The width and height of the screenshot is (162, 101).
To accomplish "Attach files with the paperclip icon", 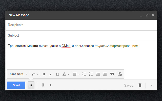I will point(43,85).
